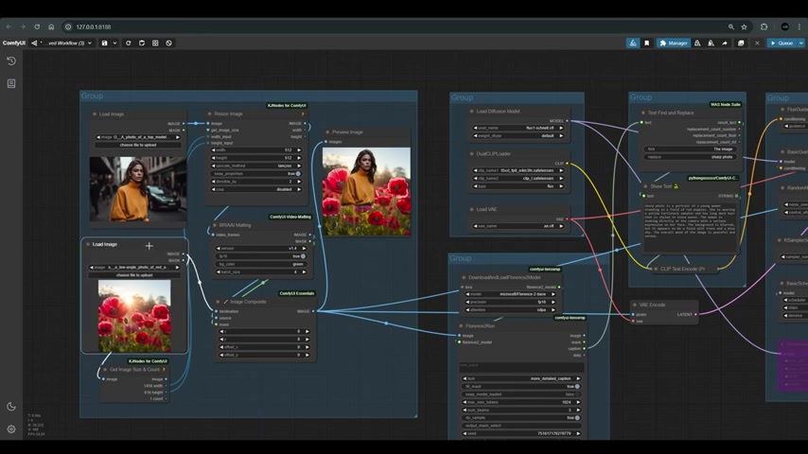
Task: Open the crop disabled dropdown in Resize Image
Action: click(255, 189)
